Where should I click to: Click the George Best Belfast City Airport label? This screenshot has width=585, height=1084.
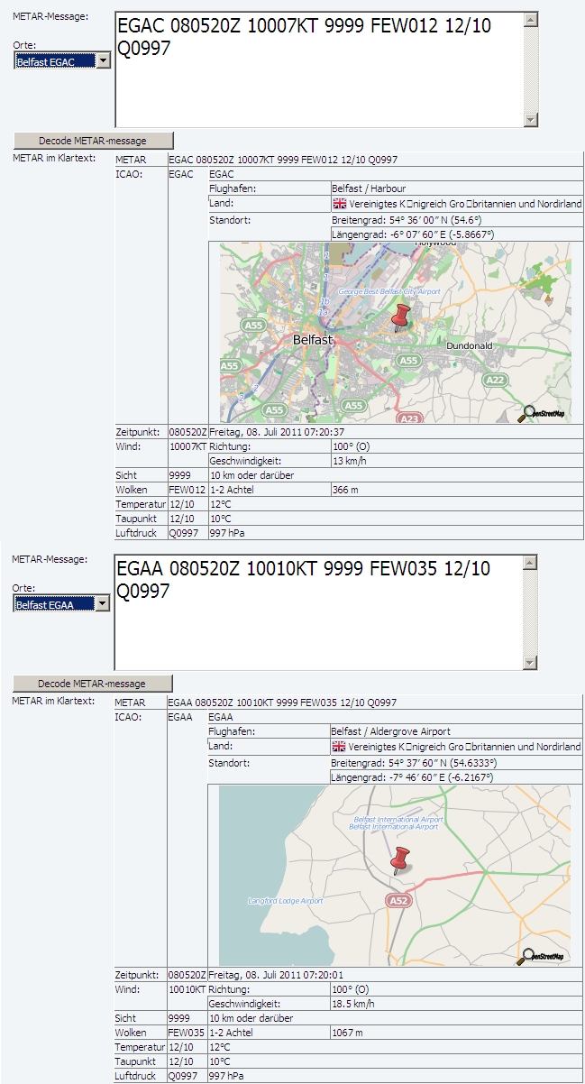pyautogui.click(x=389, y=292)
